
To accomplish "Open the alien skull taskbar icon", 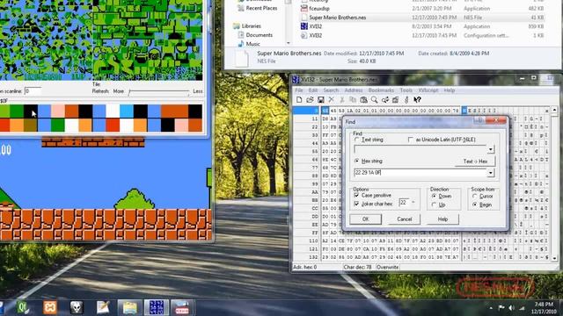I will (77, 307).
